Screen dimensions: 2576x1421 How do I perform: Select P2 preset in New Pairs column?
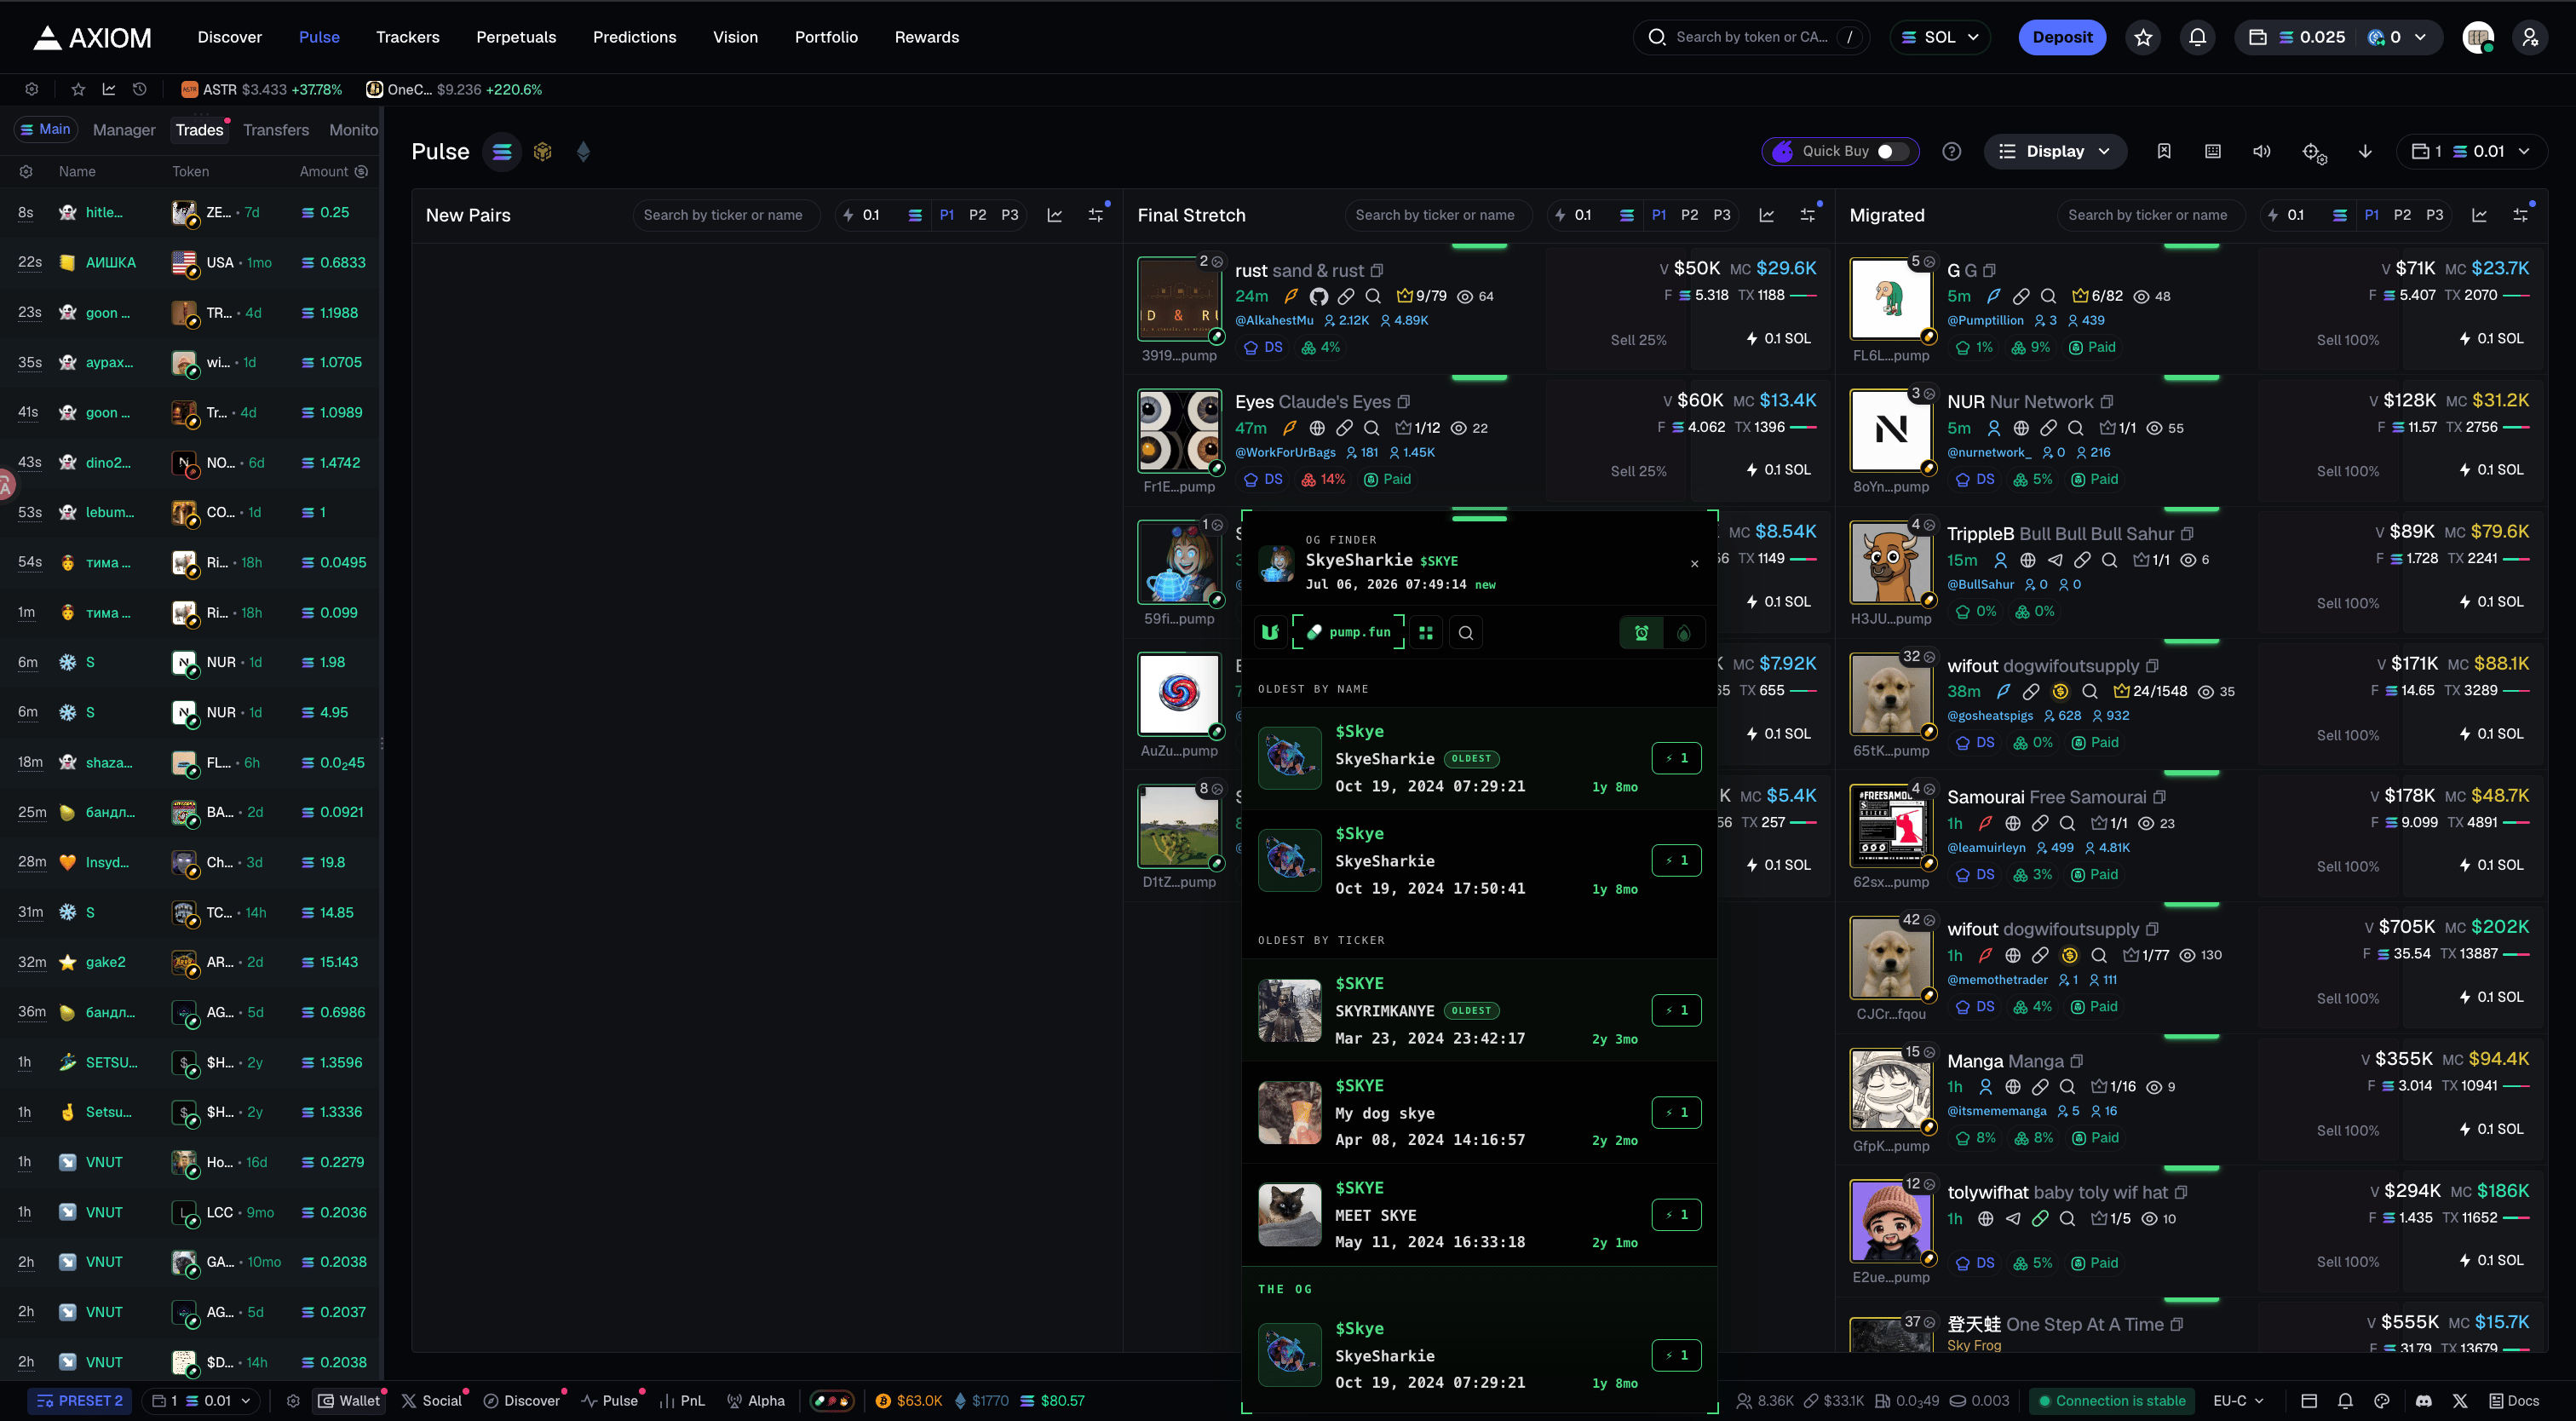(978, 215)
